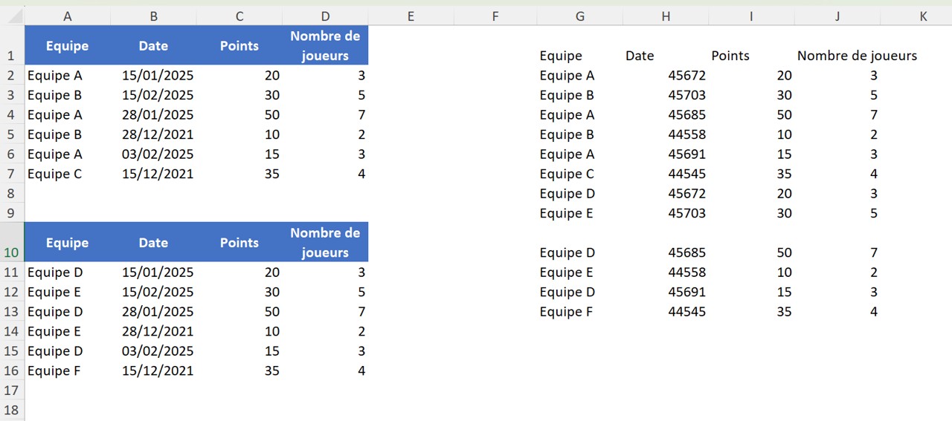Click cell H13 showing 45691
Viewport: 952px width, 421px height.
[x=666, y=292]
